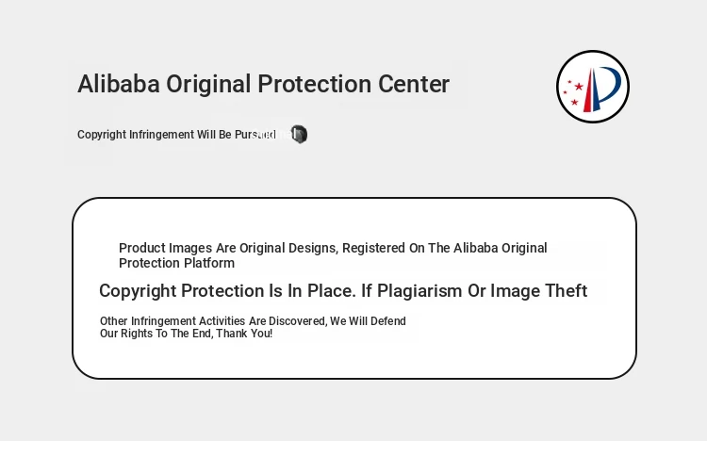Click 'Other Infringement Activities Are Discovered' line
The width and height of the screenshot is (707, 457).
213,321
